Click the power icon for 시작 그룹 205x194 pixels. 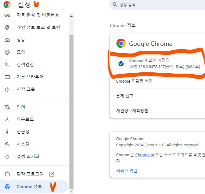point(7,89)
